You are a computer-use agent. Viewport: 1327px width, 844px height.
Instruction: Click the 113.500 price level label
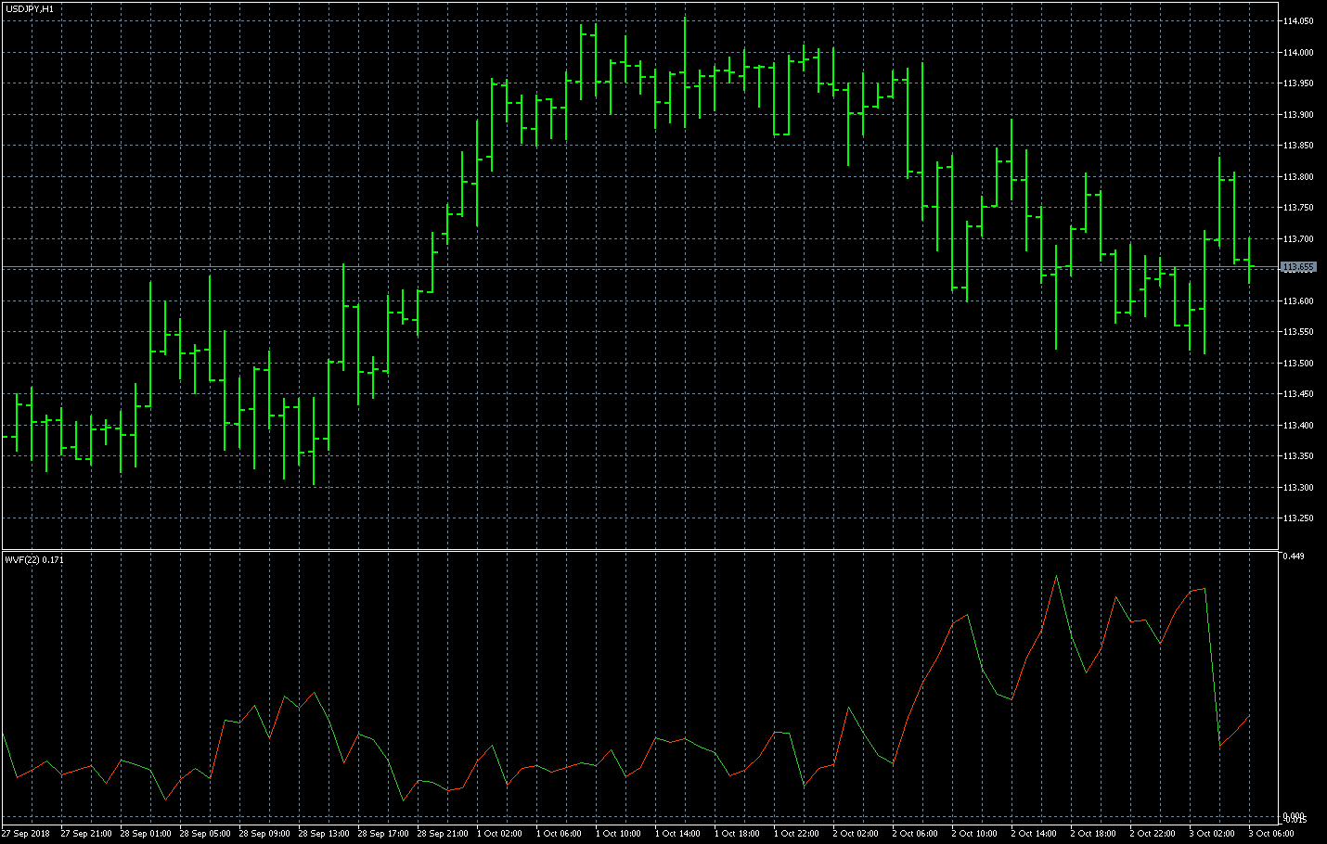[1298, 364]
